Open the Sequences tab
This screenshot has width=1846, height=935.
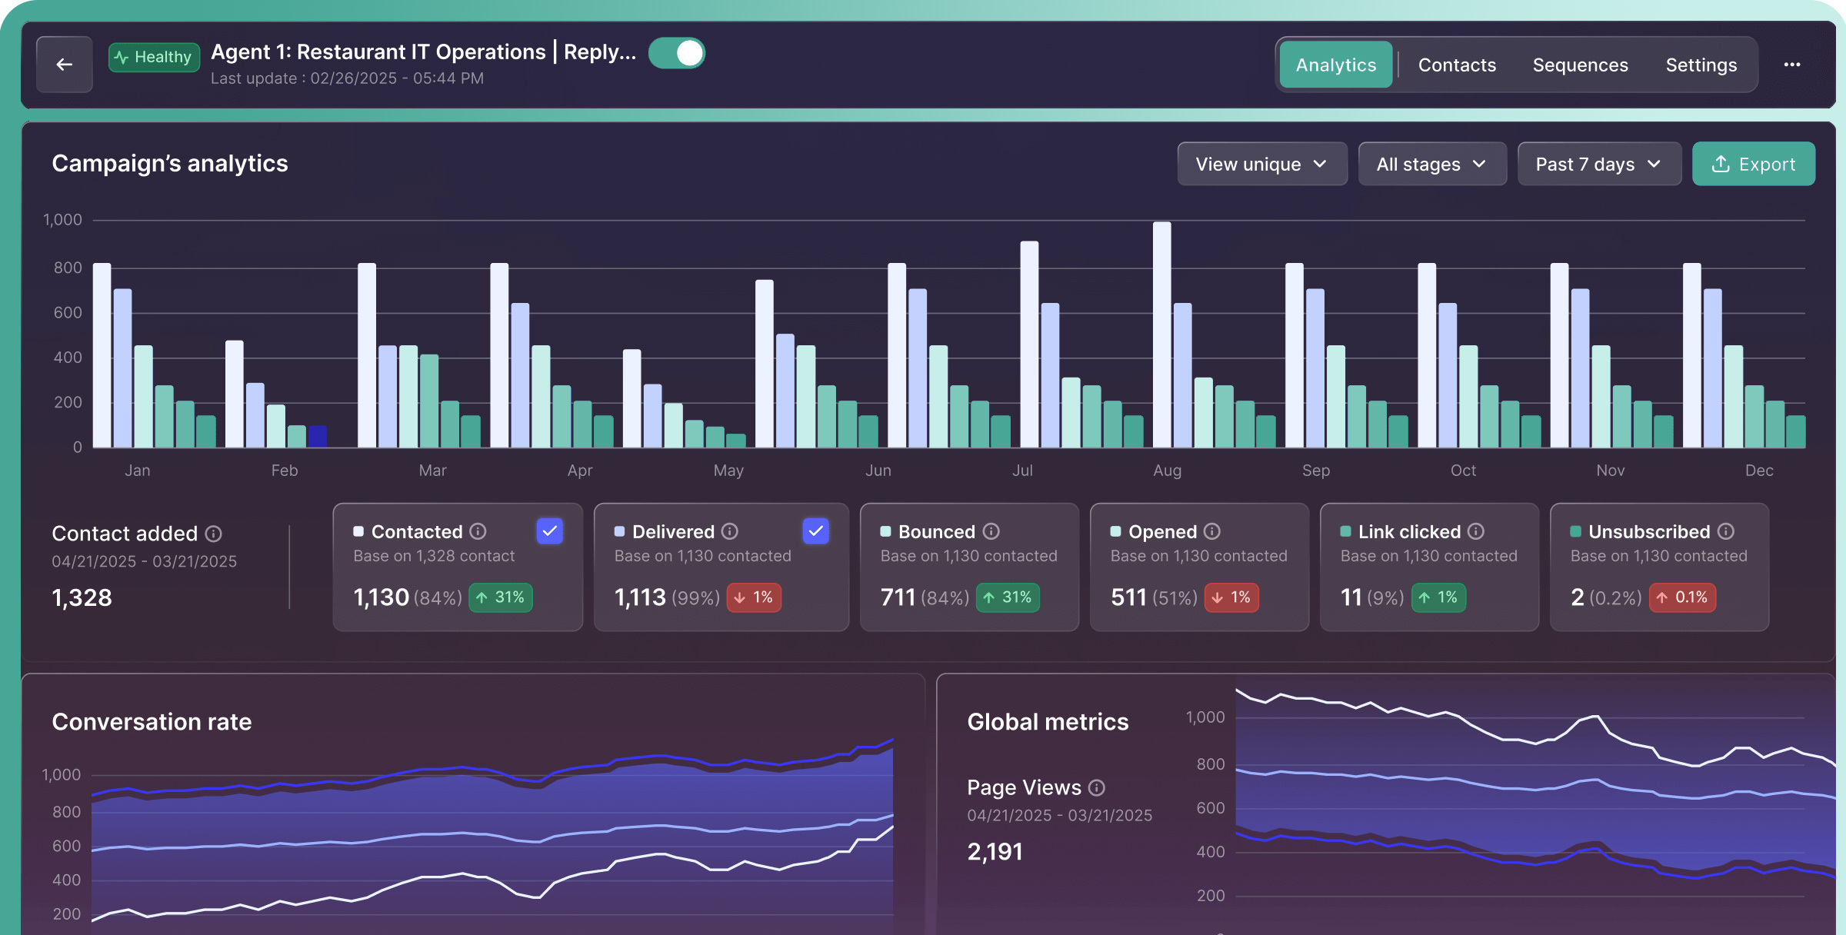coord(1580,65)
